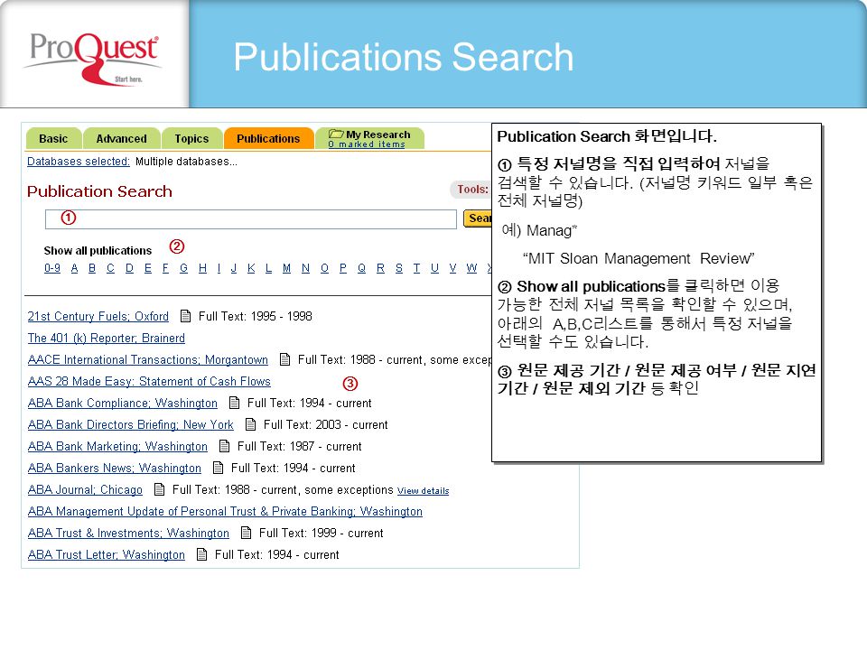Show publications starting with W

tap(471, 268)
